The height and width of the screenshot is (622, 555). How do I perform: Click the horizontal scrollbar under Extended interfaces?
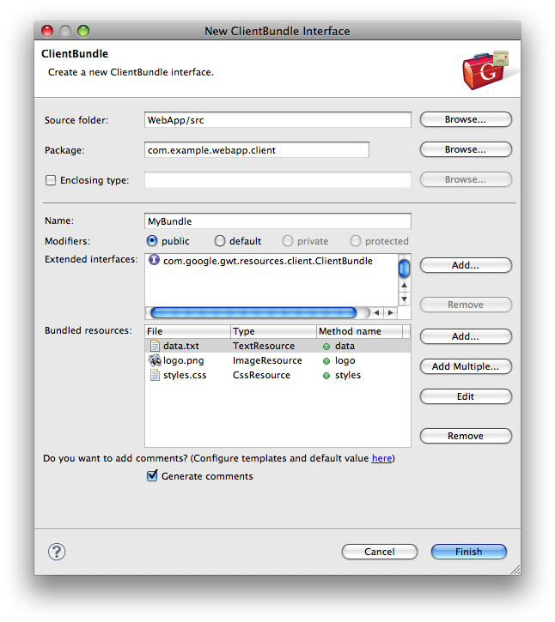tap(253, 312)
